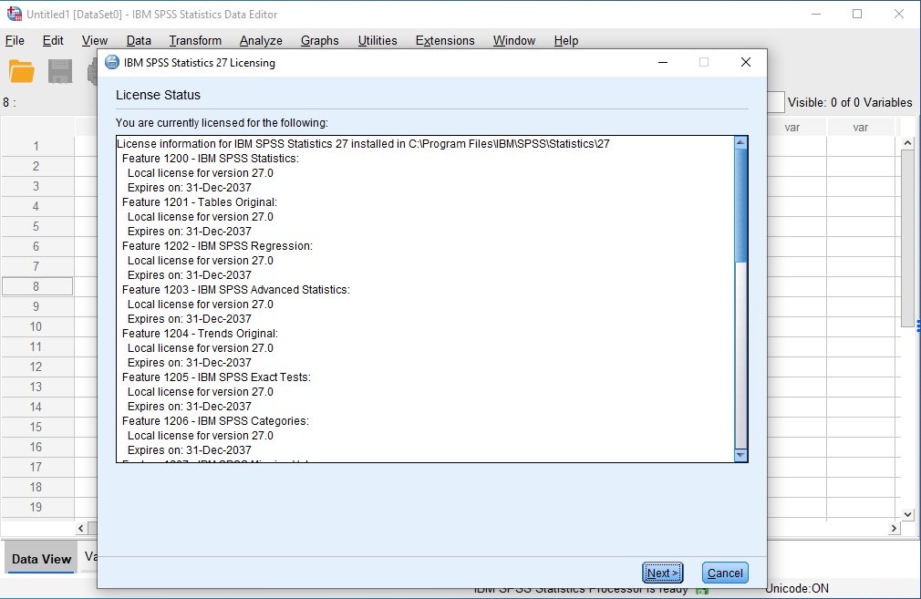The width and height of the screenshot is (921, 599).
Task: Minimize the SPSS Data Editor window
Action: tap(816, 14)
